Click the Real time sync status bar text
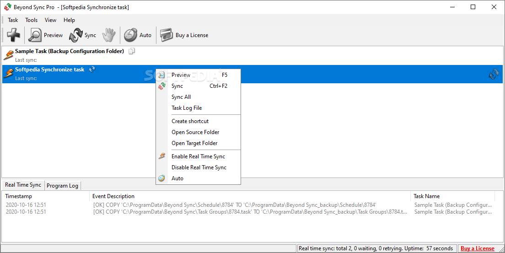The image size is (505, 253). coord(376,248)
